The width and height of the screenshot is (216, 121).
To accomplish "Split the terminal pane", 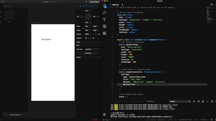I will [x=198, y=102].
